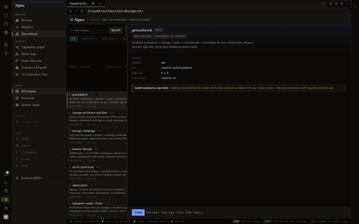Toggle the Claude Code system filter
This screenshot has width=359, height=224.
click(39, 122)
